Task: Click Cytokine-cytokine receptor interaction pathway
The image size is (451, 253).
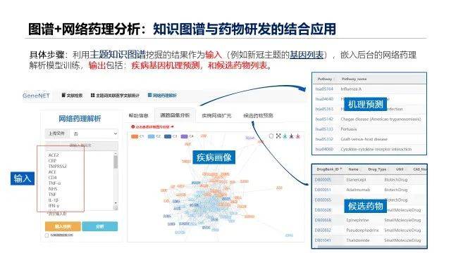Action: [376, 149]
